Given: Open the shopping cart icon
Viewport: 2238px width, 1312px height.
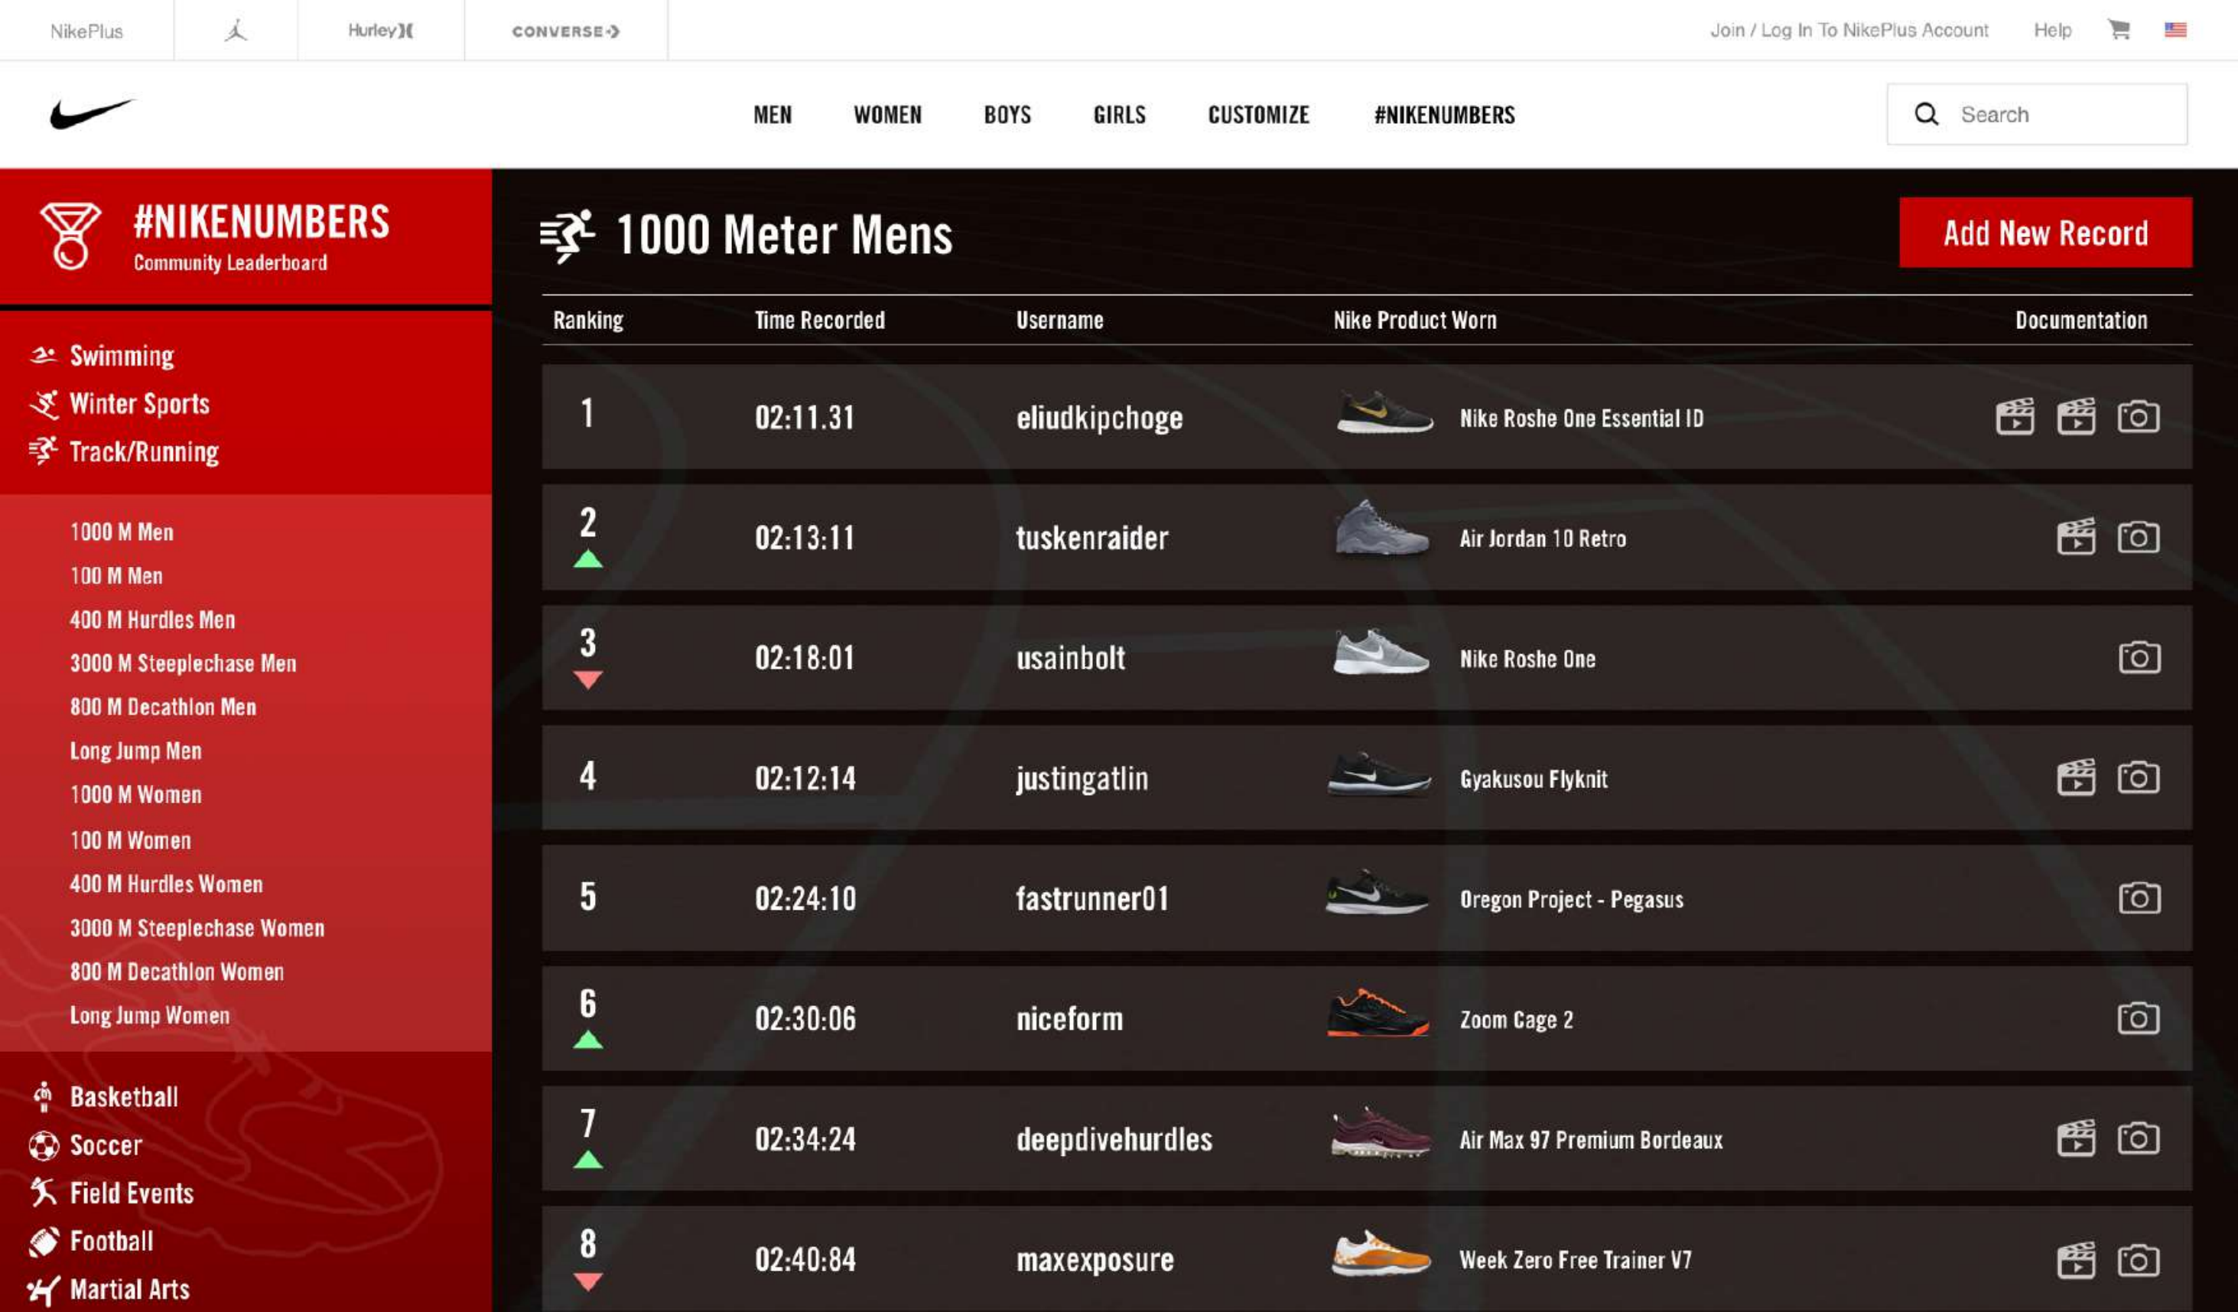Looking at the screenshot, I should click(x=2119, y=30).
